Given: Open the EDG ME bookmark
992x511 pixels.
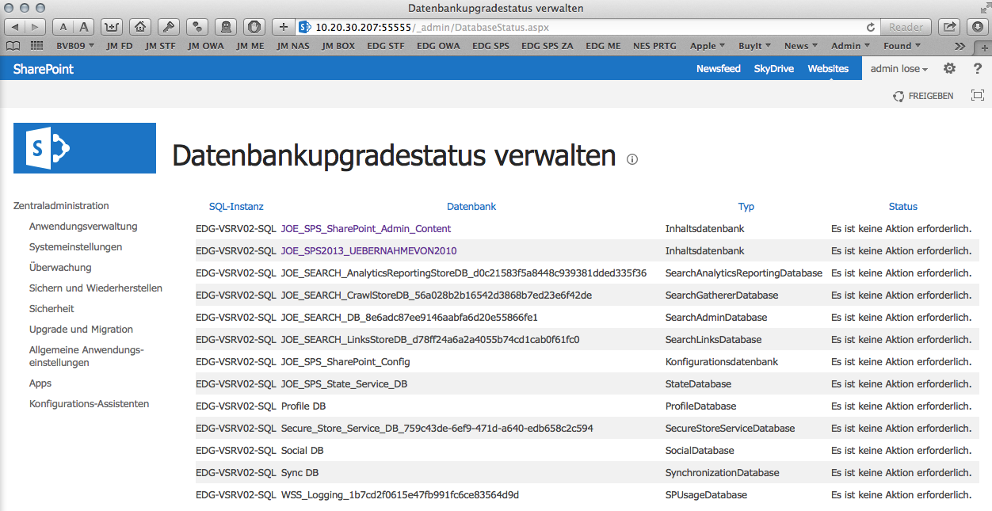Looking at the screenshot, I should (604, 46).
